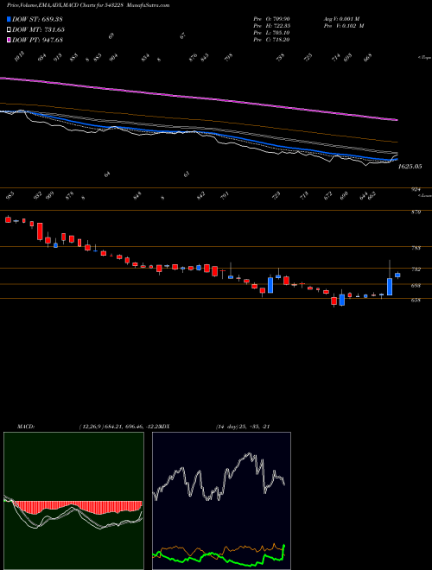
Task: Click the bright green line in ADX panel
Action: [219, 556]
